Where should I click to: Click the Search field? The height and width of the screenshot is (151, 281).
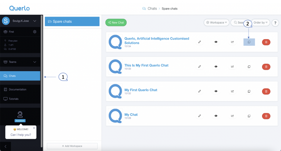240,22
